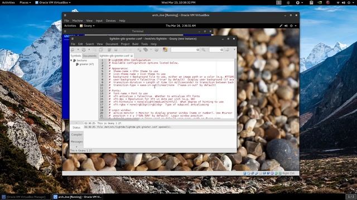Open Geany's File menu
357x200 pixels.
(73, 44)
